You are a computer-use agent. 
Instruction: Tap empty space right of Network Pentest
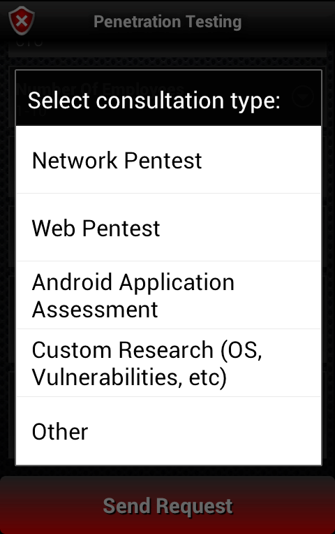(x=261, y=160)
